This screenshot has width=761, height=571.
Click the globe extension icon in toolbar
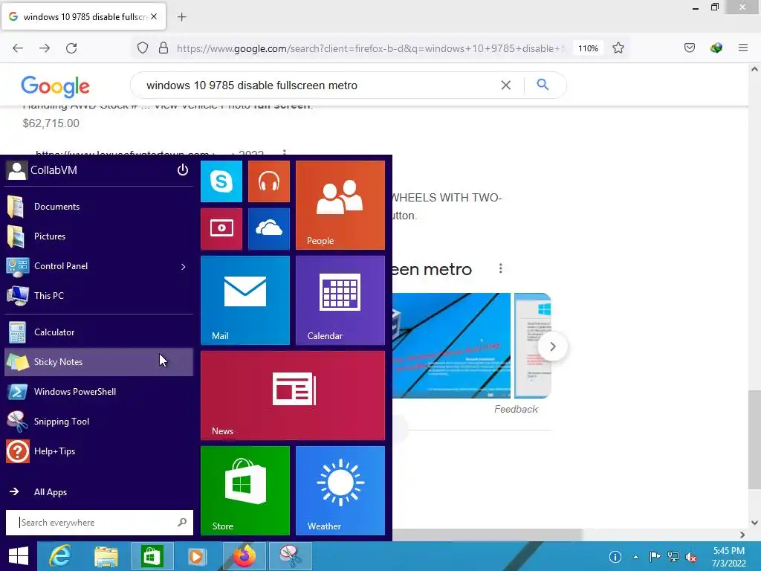pyautogui.click(x=716, y=48)
